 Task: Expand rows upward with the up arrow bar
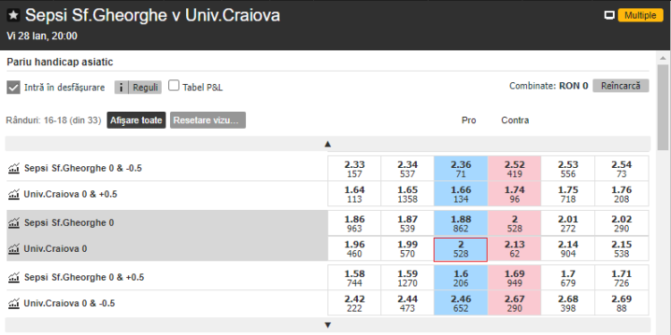[x=327, y=144]
